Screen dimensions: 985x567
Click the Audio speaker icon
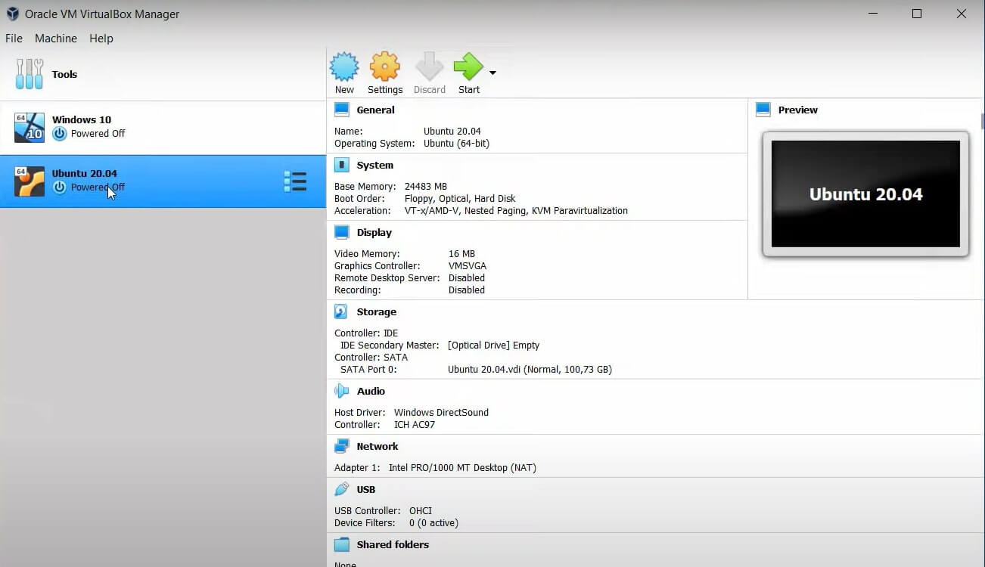[x=342, y=391]
